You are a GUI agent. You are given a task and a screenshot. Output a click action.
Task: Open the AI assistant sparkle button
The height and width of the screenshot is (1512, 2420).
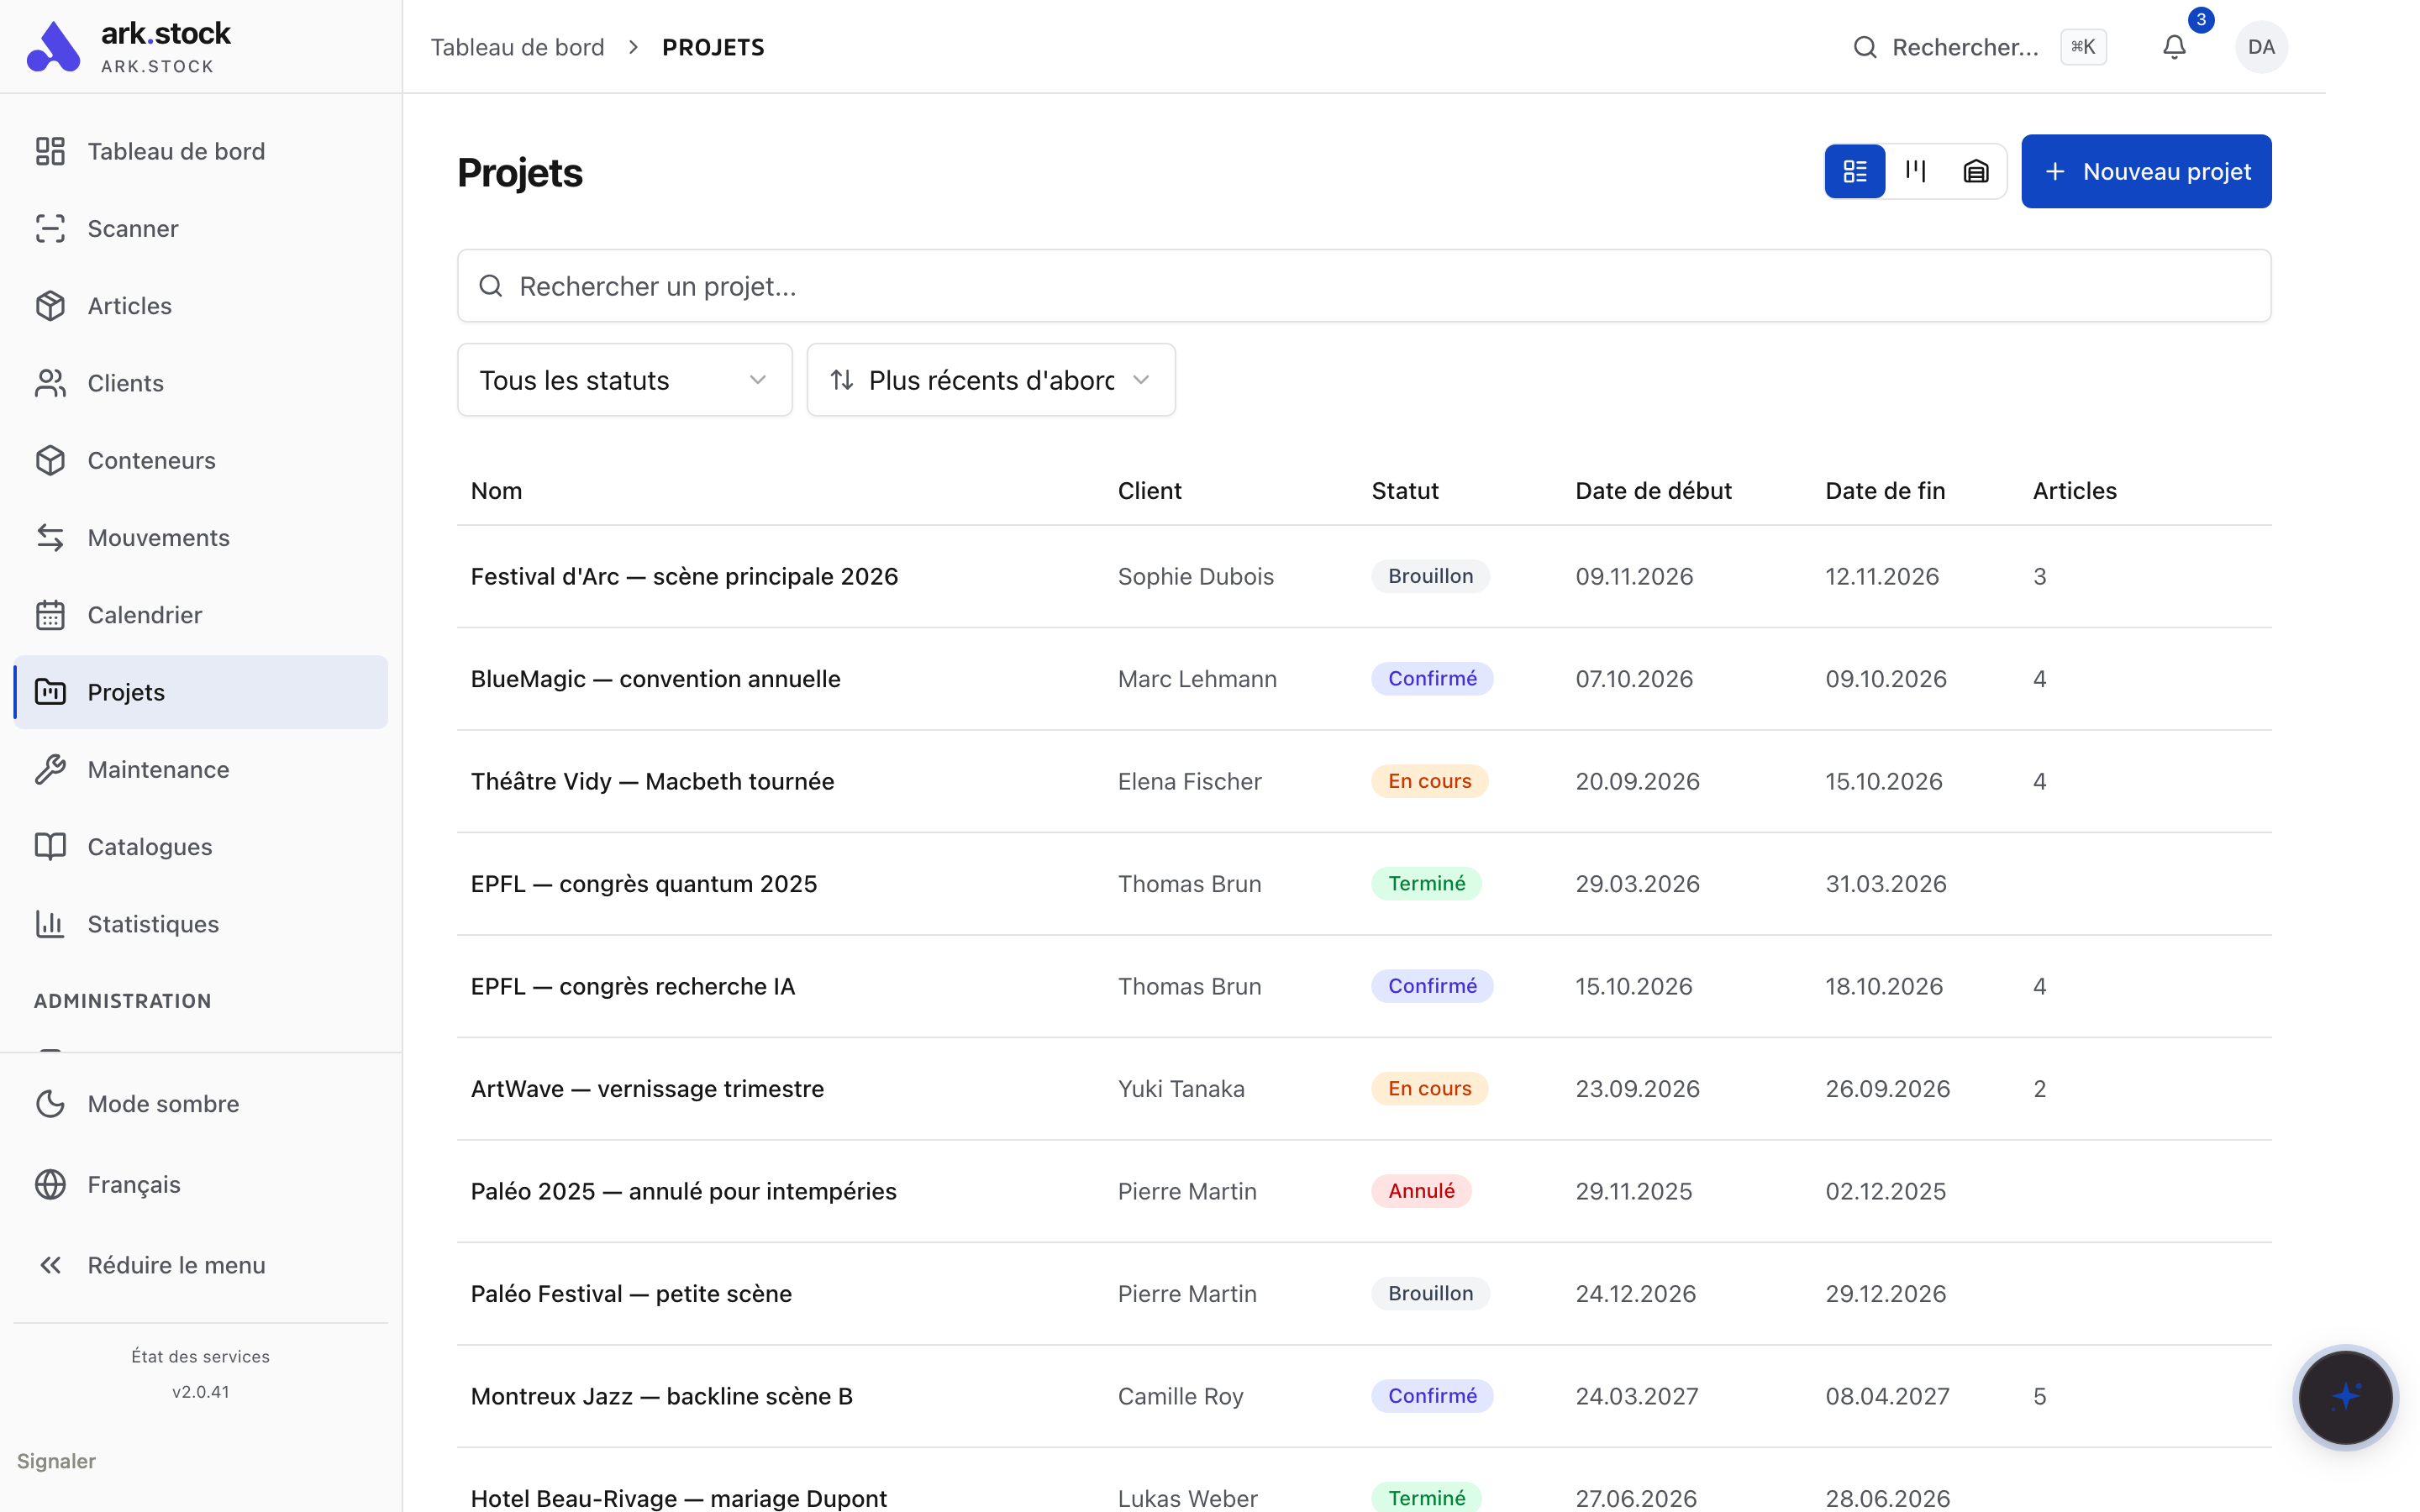tap(2345, 1397)
